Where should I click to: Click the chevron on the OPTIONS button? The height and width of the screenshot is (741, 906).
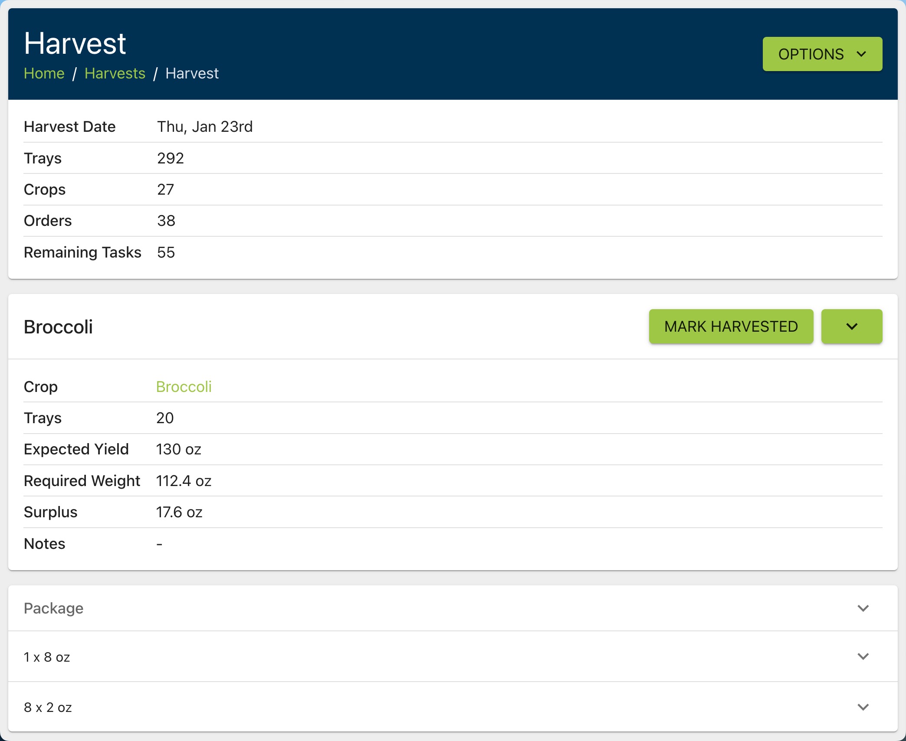coord(861,54)
